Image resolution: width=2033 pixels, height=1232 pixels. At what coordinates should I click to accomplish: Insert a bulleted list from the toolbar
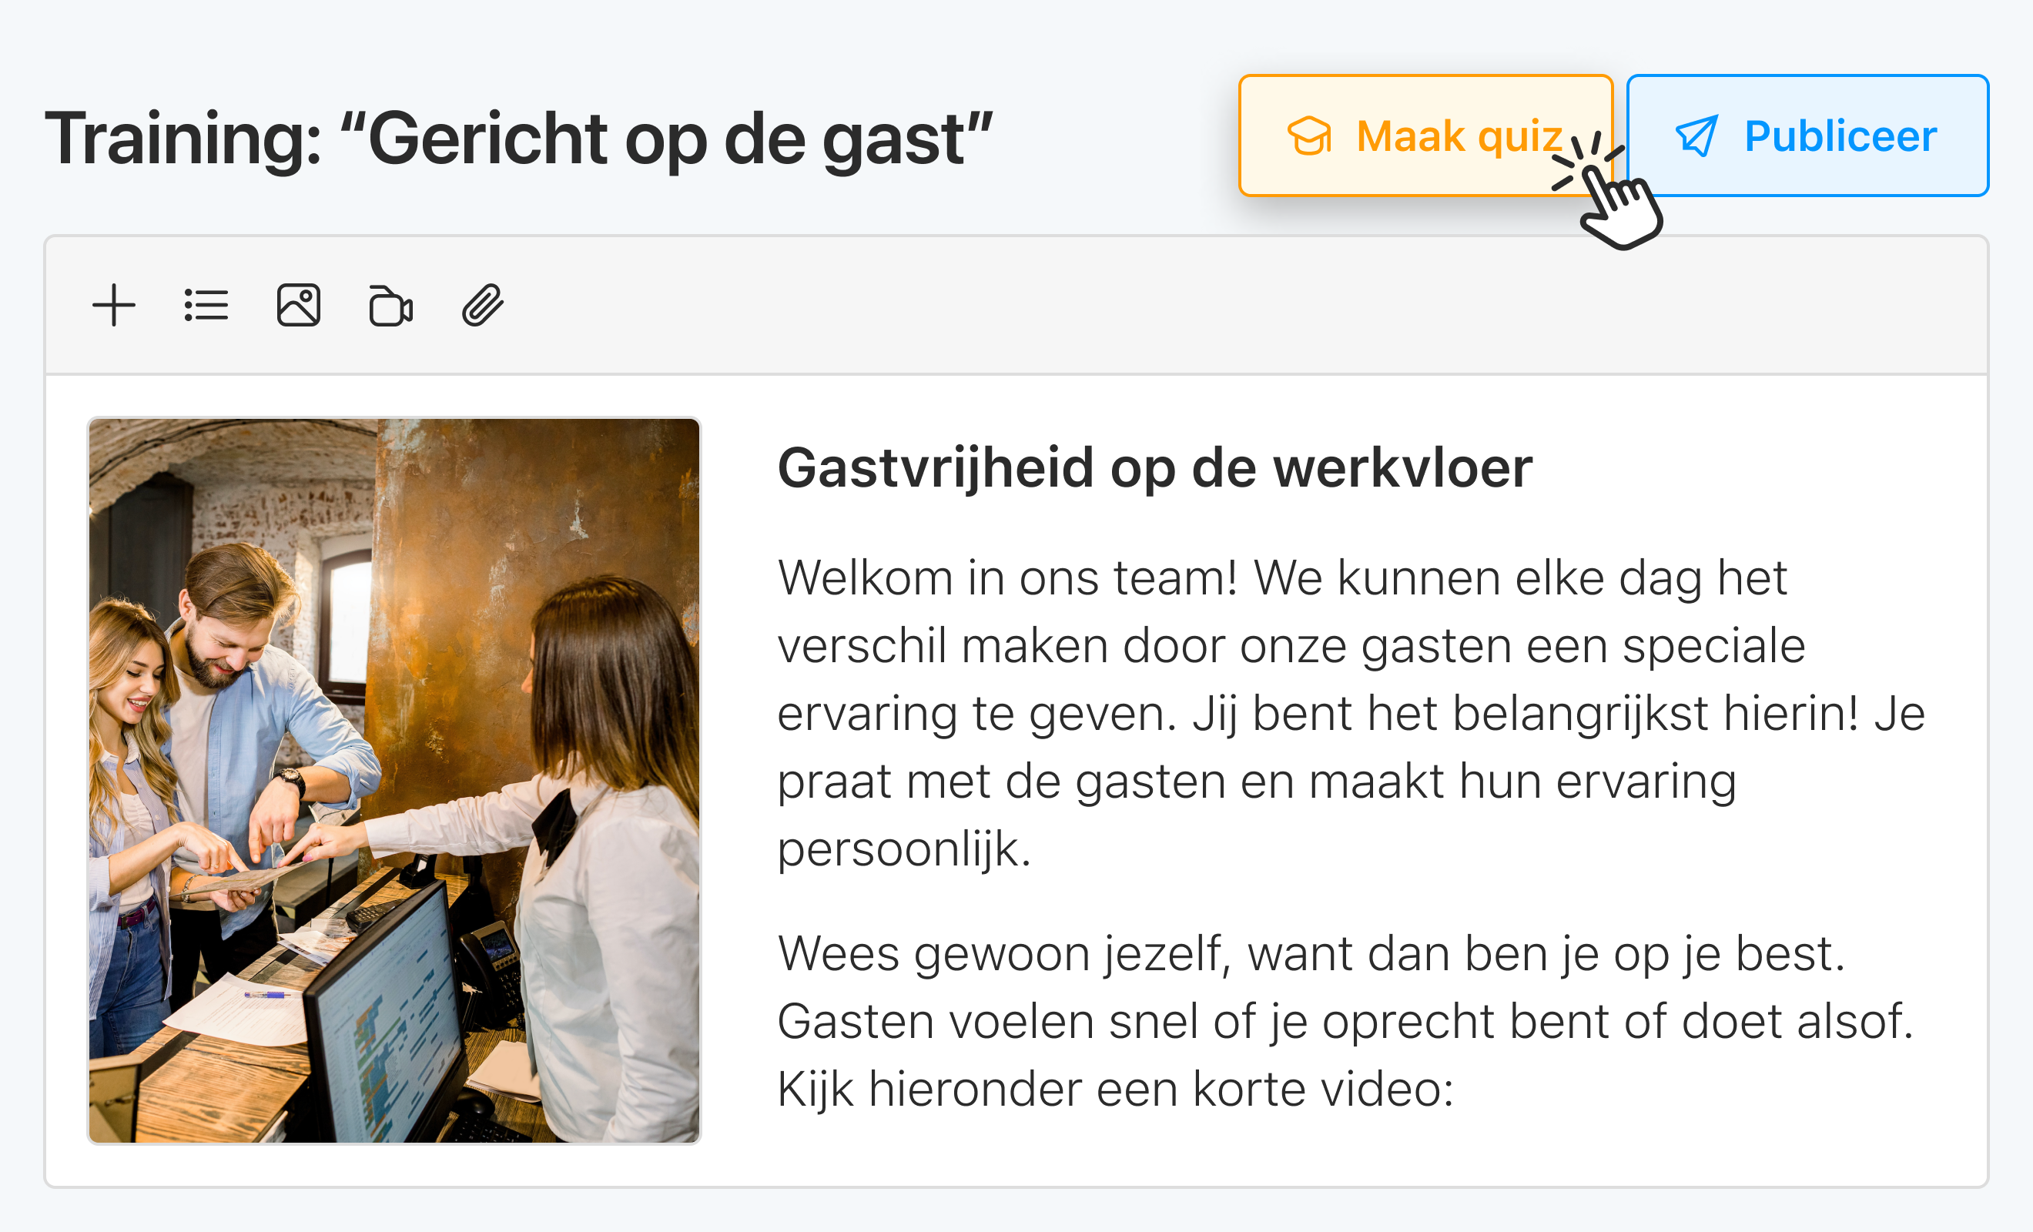pyautogui.click(x=206, y=306)
